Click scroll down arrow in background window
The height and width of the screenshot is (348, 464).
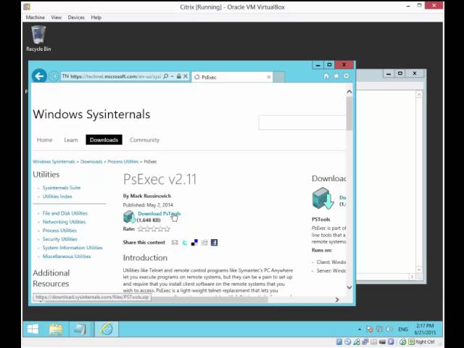419,270
